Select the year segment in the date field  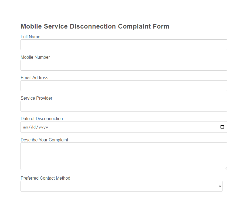tap(43, 127)
